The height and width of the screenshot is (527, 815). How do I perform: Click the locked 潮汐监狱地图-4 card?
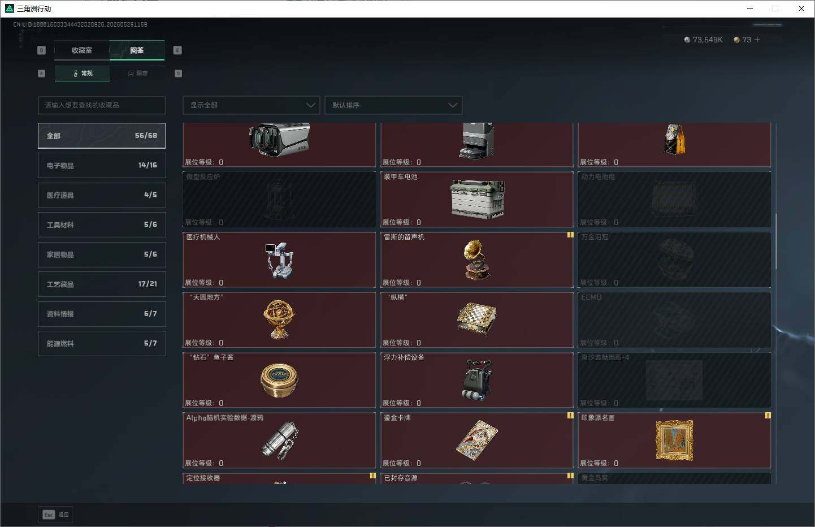[674, 380]
